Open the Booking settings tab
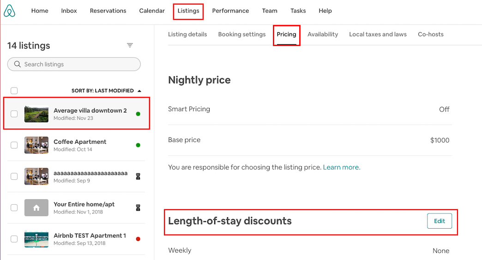This screenshot has height=260, width=482. click(x=242, y=35)
